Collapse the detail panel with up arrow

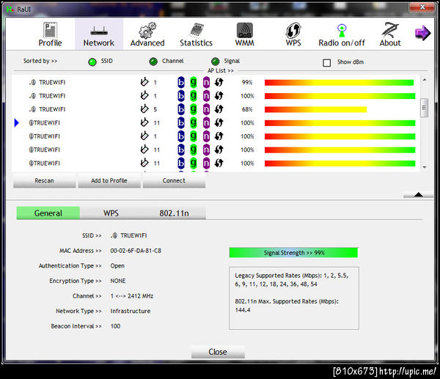[x=418, y=195]
